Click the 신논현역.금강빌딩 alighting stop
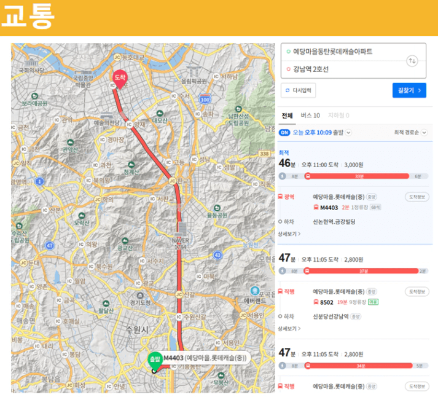Viewport: 438px width, 397px height. point(334,222)
